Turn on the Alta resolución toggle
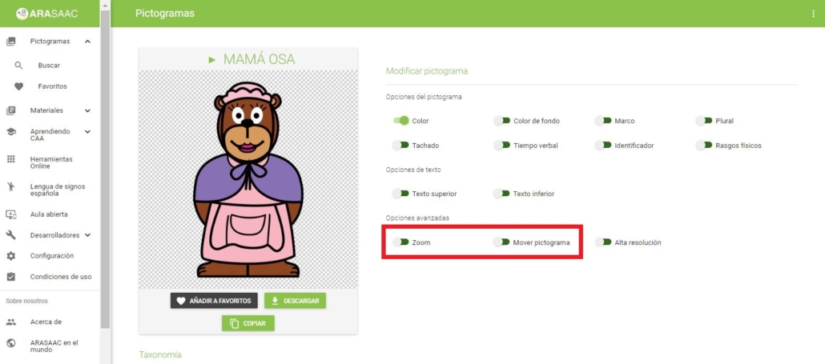The image size is (825, 364). point(603,242)
